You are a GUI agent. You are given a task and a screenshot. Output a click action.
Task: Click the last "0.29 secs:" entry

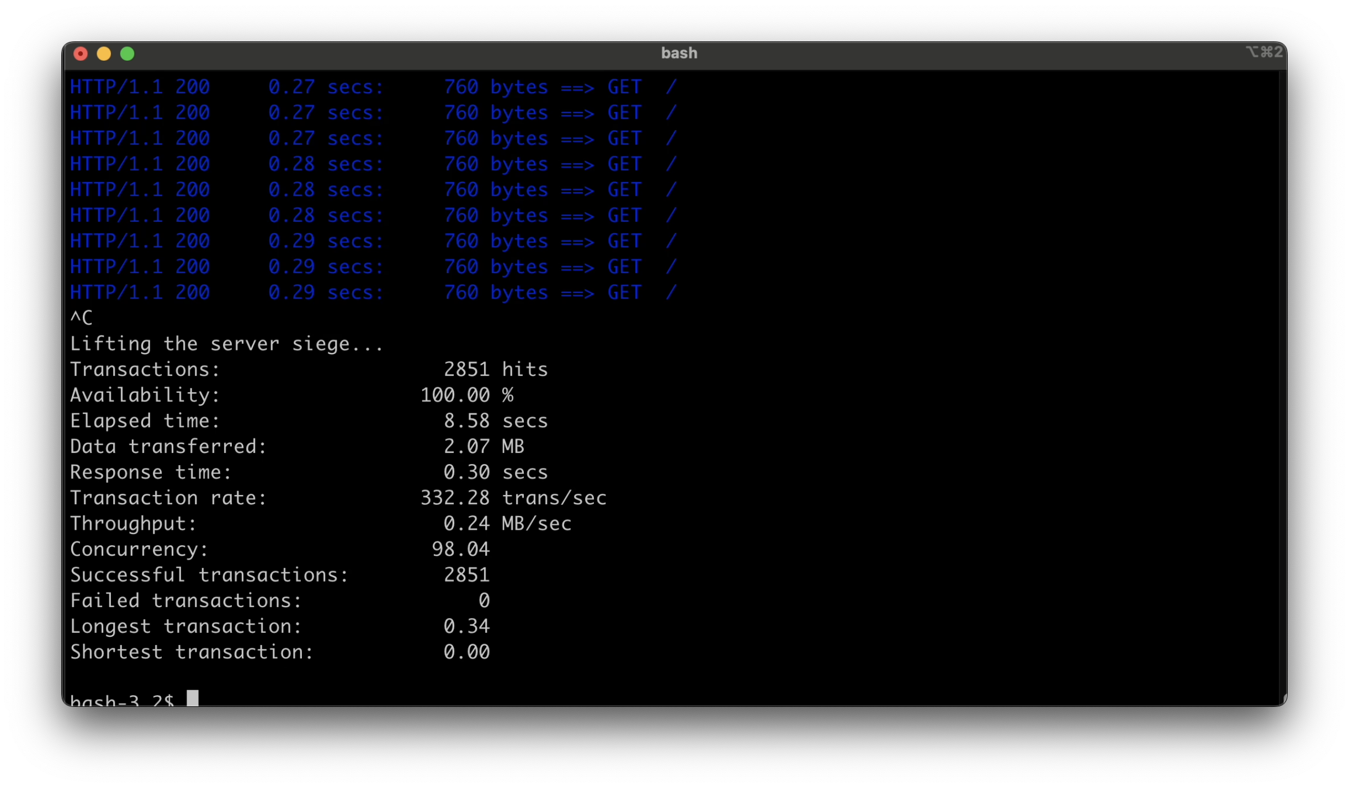click(326, 292)
